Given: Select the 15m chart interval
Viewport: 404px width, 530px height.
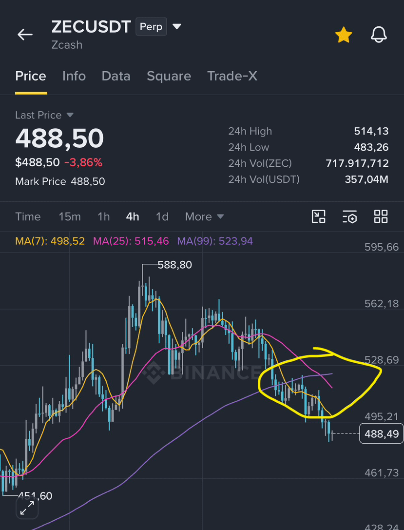Looking at the screenshot, I should pyautogui.click(x=70, y=216).
